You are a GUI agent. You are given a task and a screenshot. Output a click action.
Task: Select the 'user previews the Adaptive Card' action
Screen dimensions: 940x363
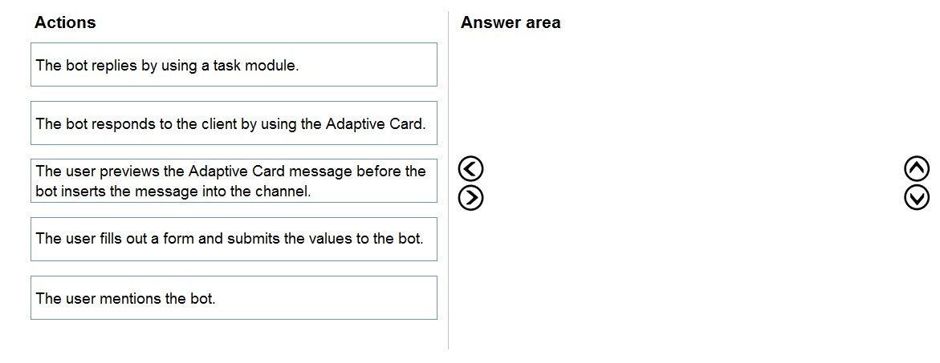tap(234, 181)
